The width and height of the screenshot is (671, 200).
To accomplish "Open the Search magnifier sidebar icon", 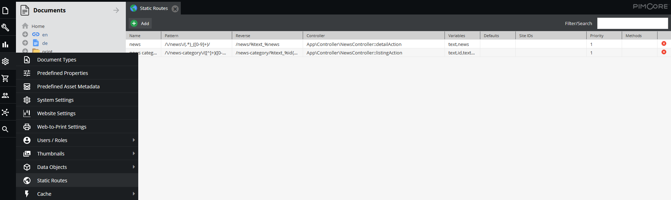I will [5, 129].
